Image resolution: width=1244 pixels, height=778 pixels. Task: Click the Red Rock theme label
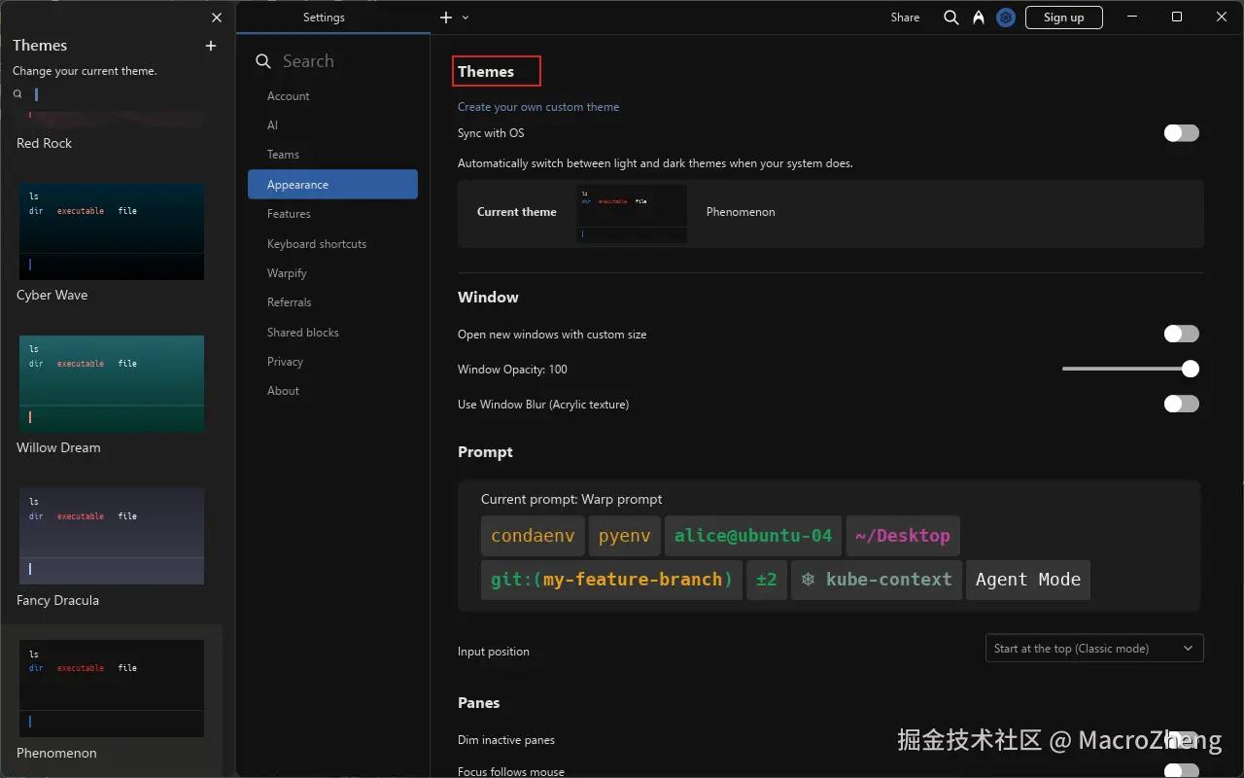(45, 143)
